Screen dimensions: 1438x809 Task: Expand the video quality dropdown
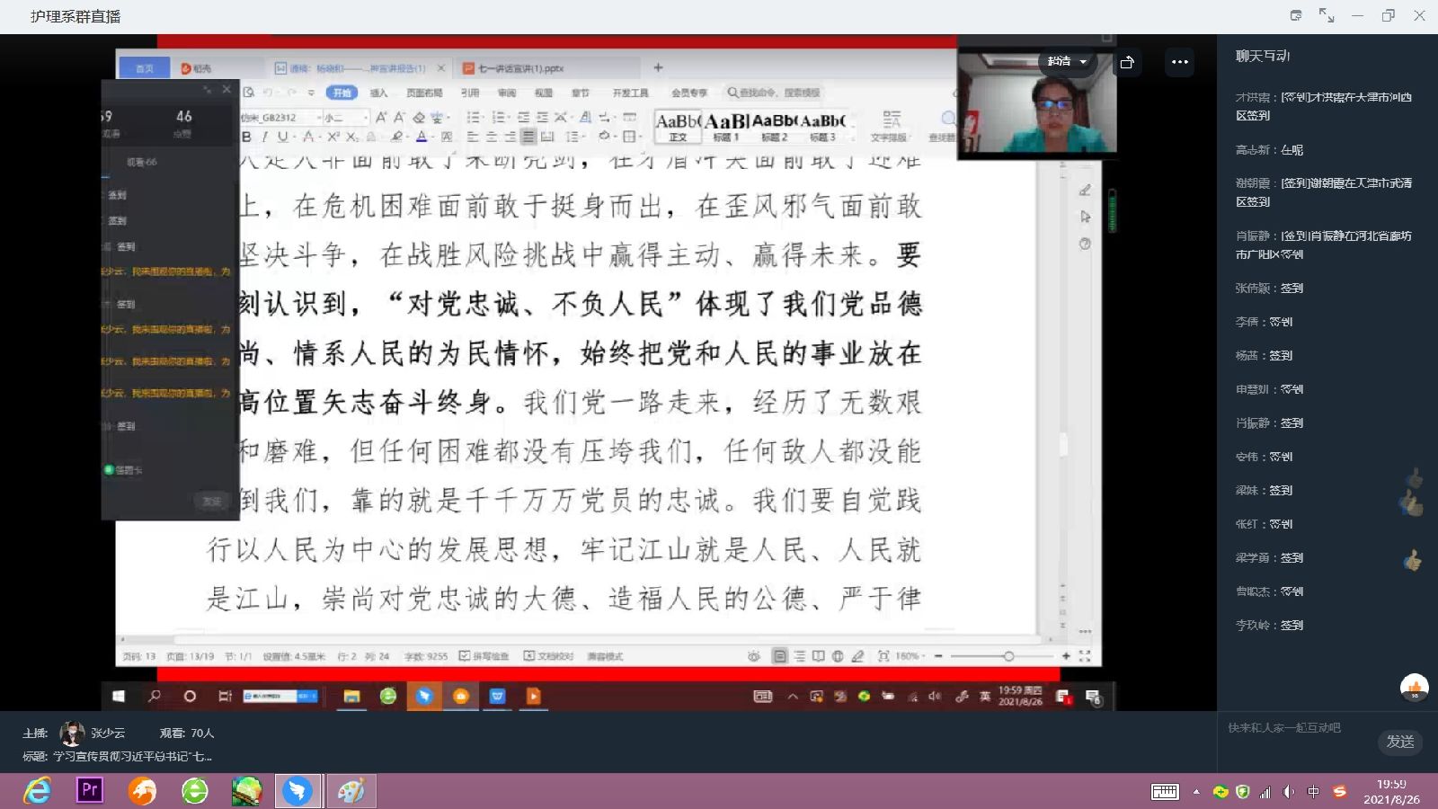click(1067, 61)
